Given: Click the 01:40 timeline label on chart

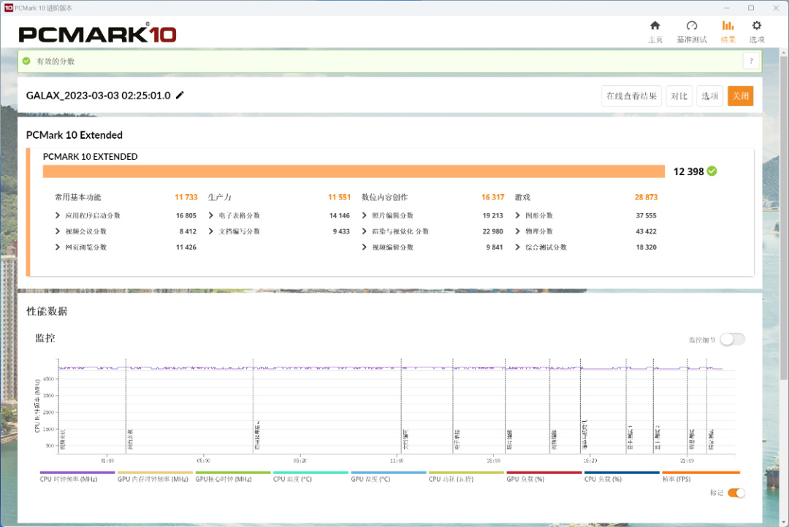Looking at the screenshot, I should [x=107, y=461].
